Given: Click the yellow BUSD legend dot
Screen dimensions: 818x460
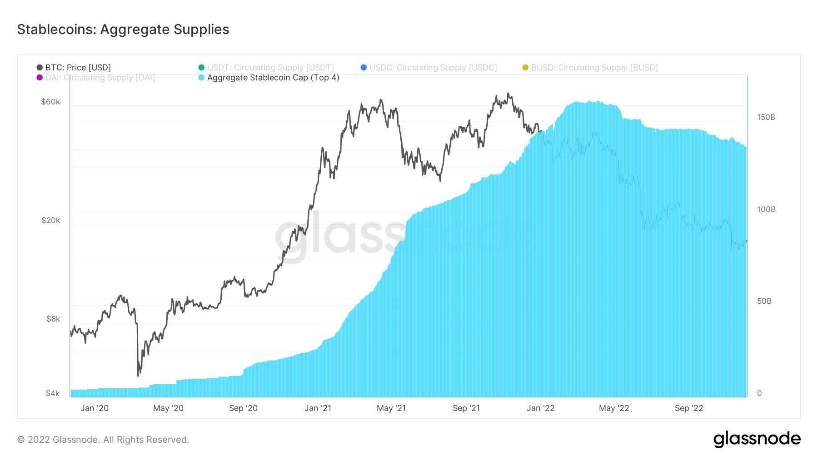Looking at the screenshot, I should [525, 68].
